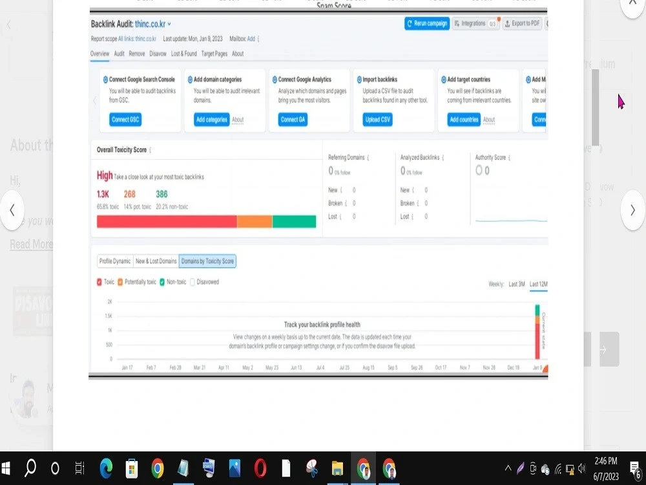646x485 pixels.
Task: Click the 1.3K toxic count
Action: 103,194
